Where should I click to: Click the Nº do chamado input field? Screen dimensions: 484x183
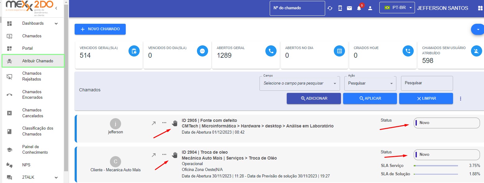(297, 8)
